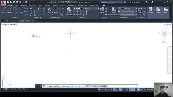This screenshot has width=173, height=97.
Task: Toggle ortho mode in status bar
Action: pos(117,89)
